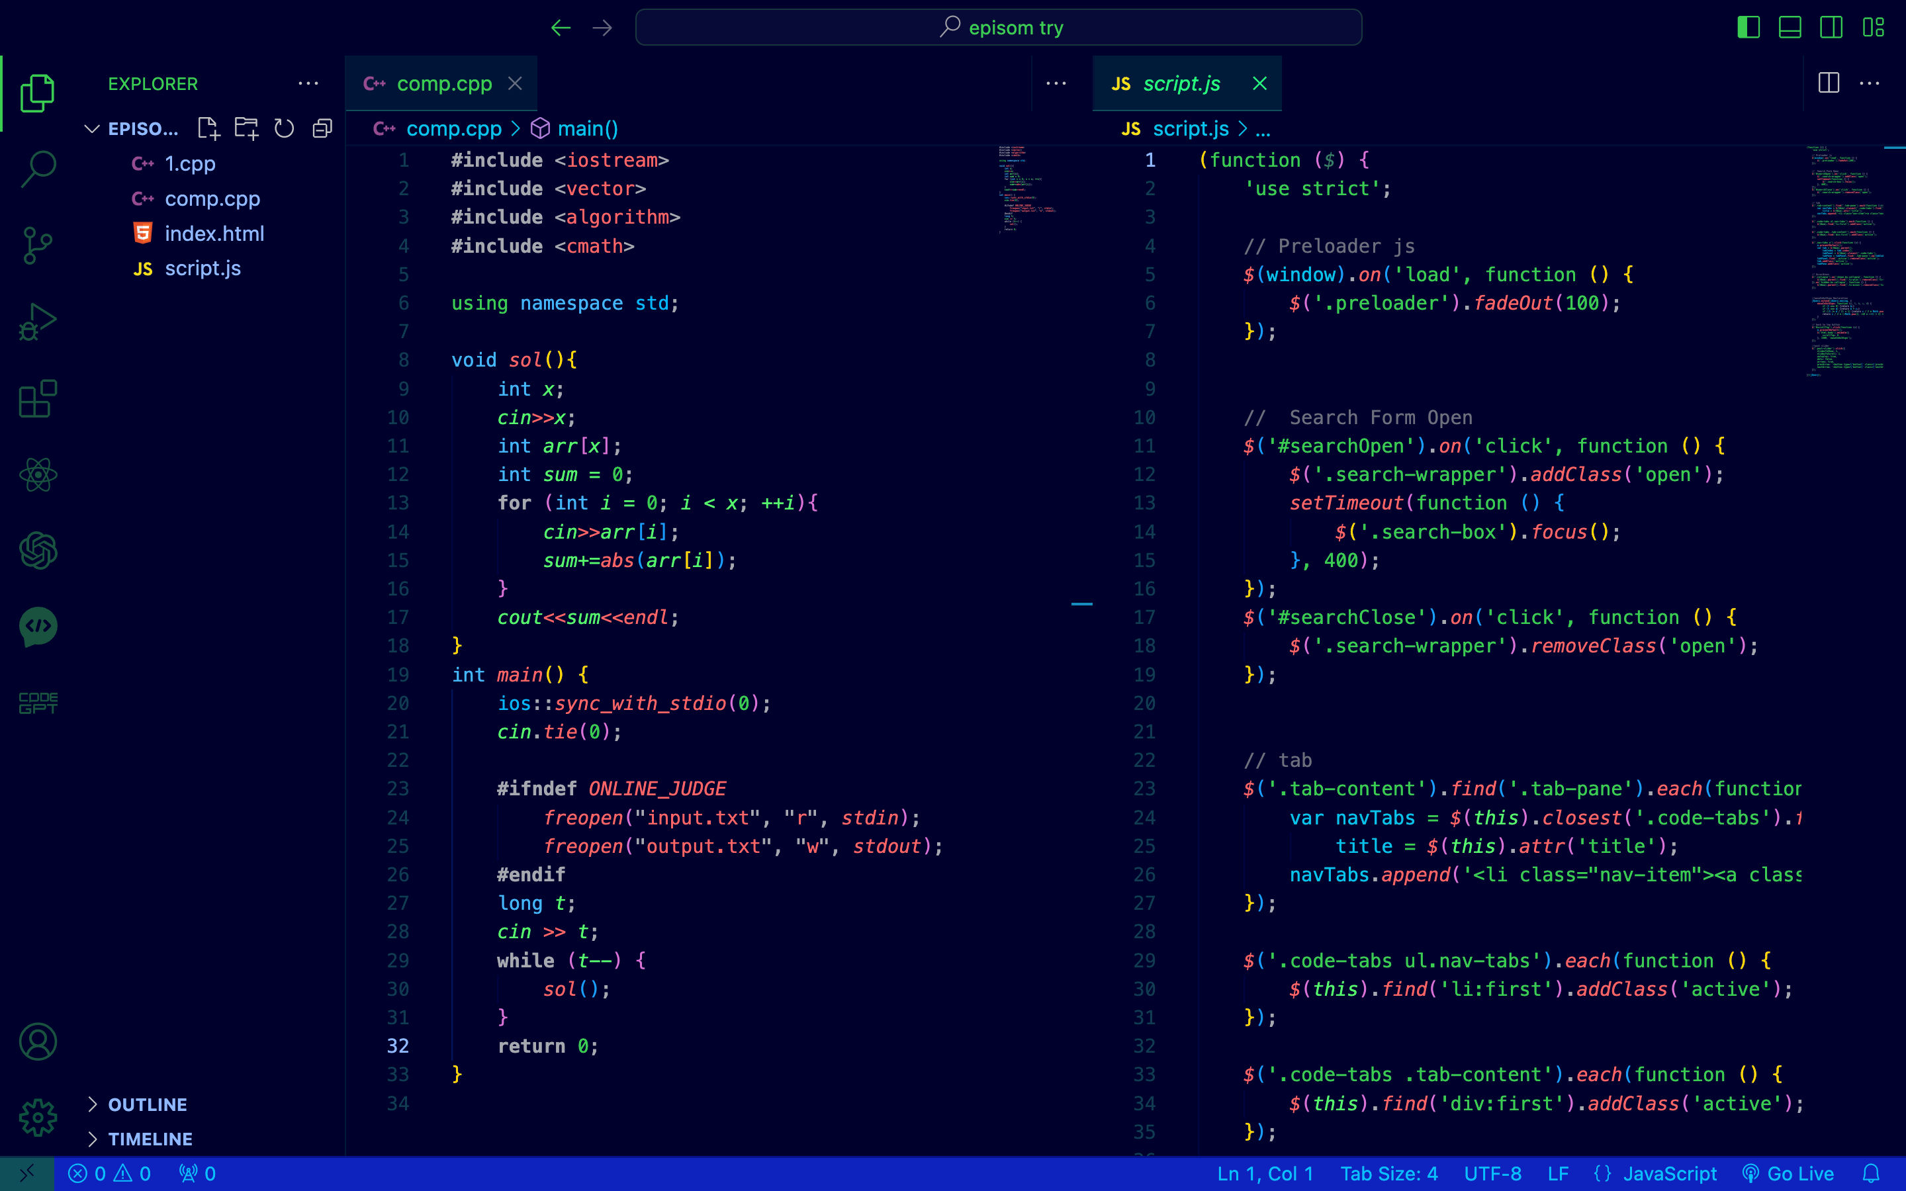Open the Extensions view
The image size is (1906, 1191).
[37, 398]
